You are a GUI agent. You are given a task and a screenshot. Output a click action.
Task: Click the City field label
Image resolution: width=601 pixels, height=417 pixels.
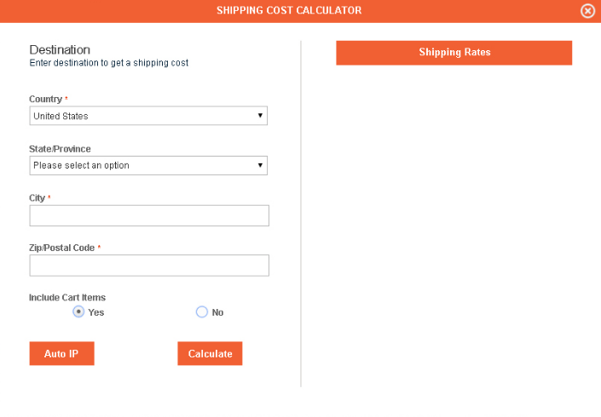[x=38, y=197]
